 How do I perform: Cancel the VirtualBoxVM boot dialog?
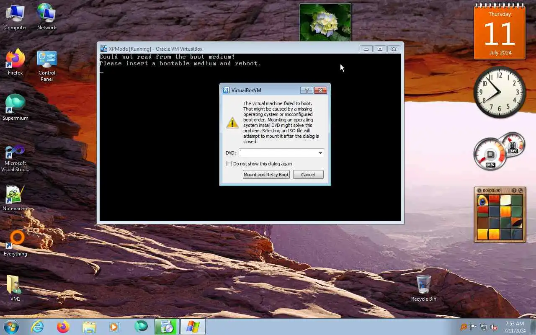pos(308,175)
